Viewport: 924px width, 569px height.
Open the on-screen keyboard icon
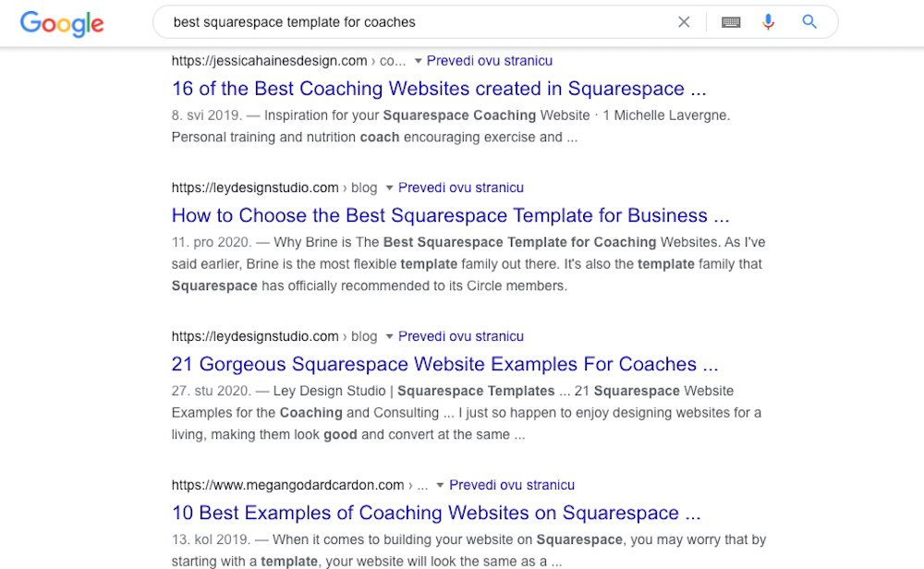coord(731,22)
